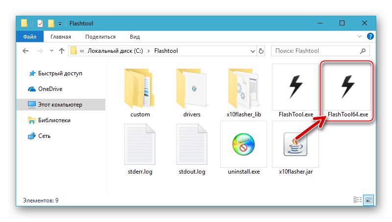Expand subfolders after Локальный диск (C:)
The width and height of the screenshot is (392, 222).
pos(149,51)
